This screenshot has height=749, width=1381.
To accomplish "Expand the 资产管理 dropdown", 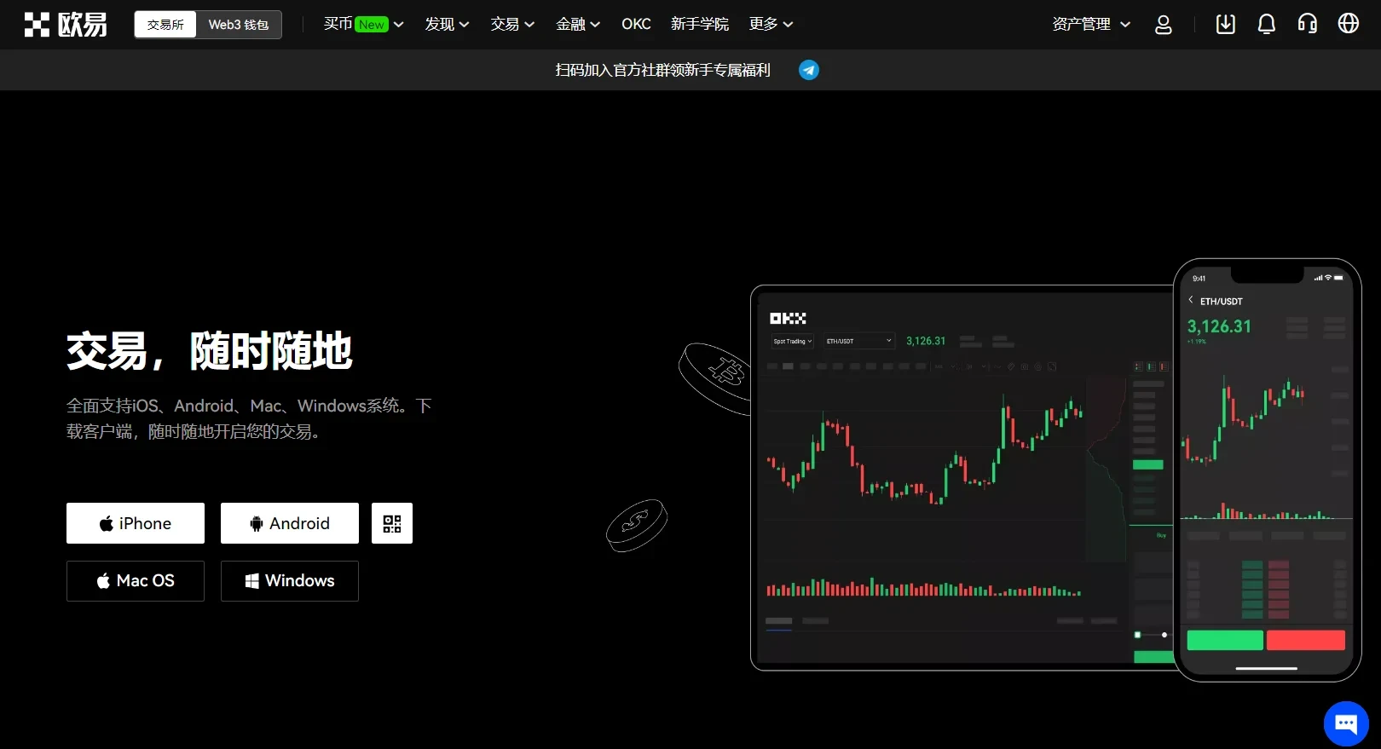I will [1090, 25].
